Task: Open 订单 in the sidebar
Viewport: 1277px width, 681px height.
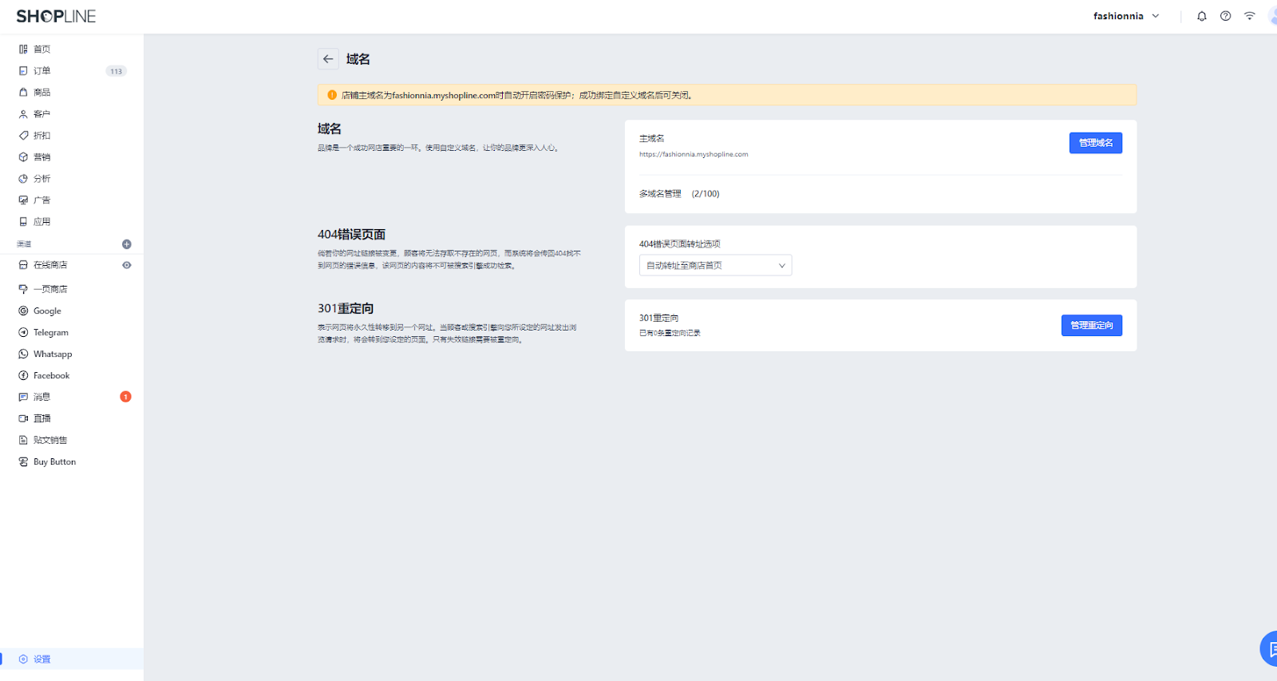Action: [x=42, y=71]
